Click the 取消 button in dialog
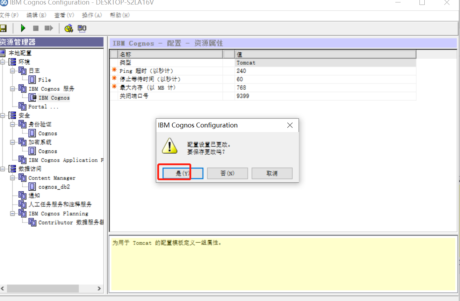Image resolution: width=460 pixels, height=301 pixels. point(272,173)
